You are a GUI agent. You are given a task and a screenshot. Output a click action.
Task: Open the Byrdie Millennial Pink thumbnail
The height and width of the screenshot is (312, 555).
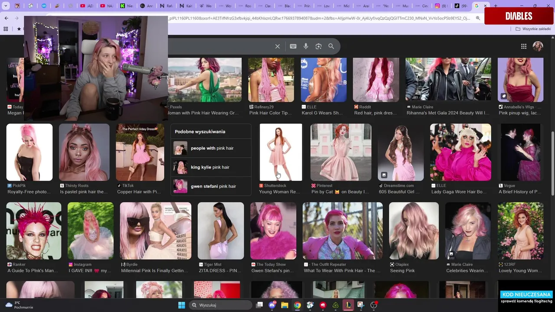coord(156,231)
